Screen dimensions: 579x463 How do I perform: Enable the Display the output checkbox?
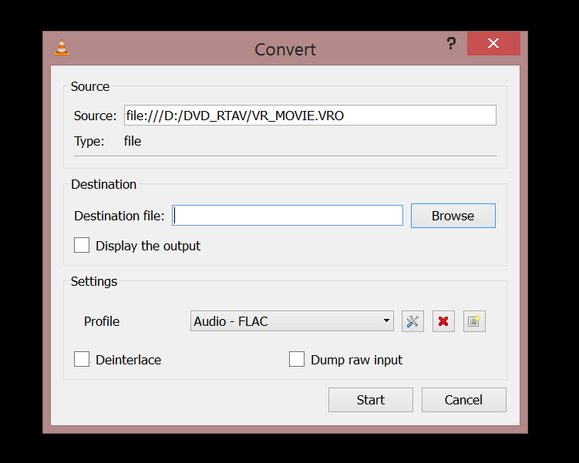click(82, 246)
